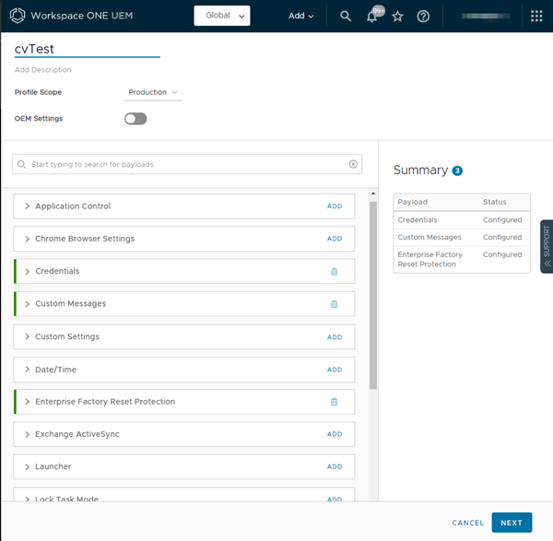
Task: Expand the Date/Time payload
Action: (x=27, y=370)
